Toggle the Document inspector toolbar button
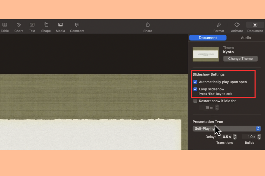The width and height of the screenshot is (265, 176). click(255, 27)
